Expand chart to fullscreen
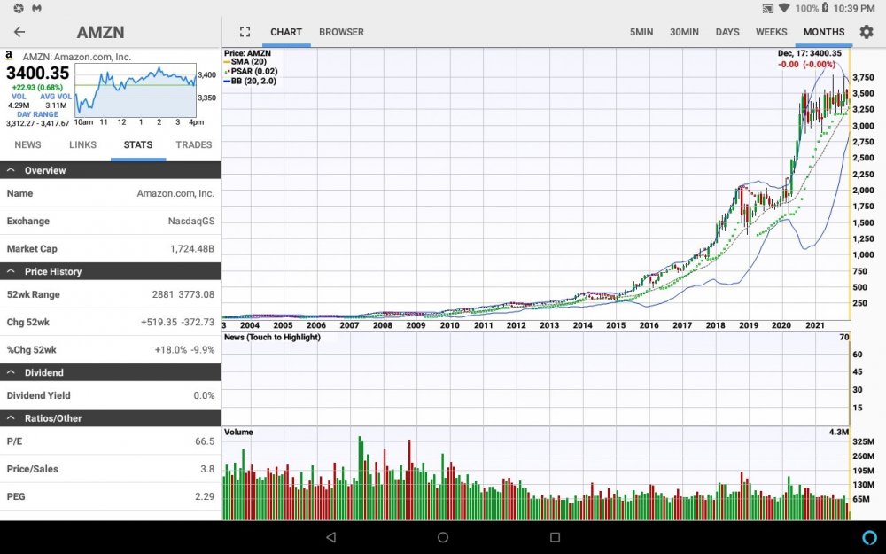 click(x=245, y=32)
